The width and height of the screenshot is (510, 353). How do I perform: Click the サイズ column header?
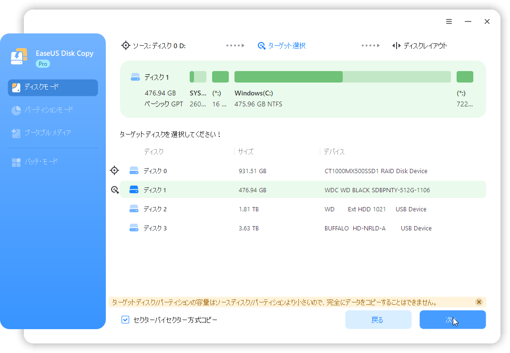pos(245,152)
